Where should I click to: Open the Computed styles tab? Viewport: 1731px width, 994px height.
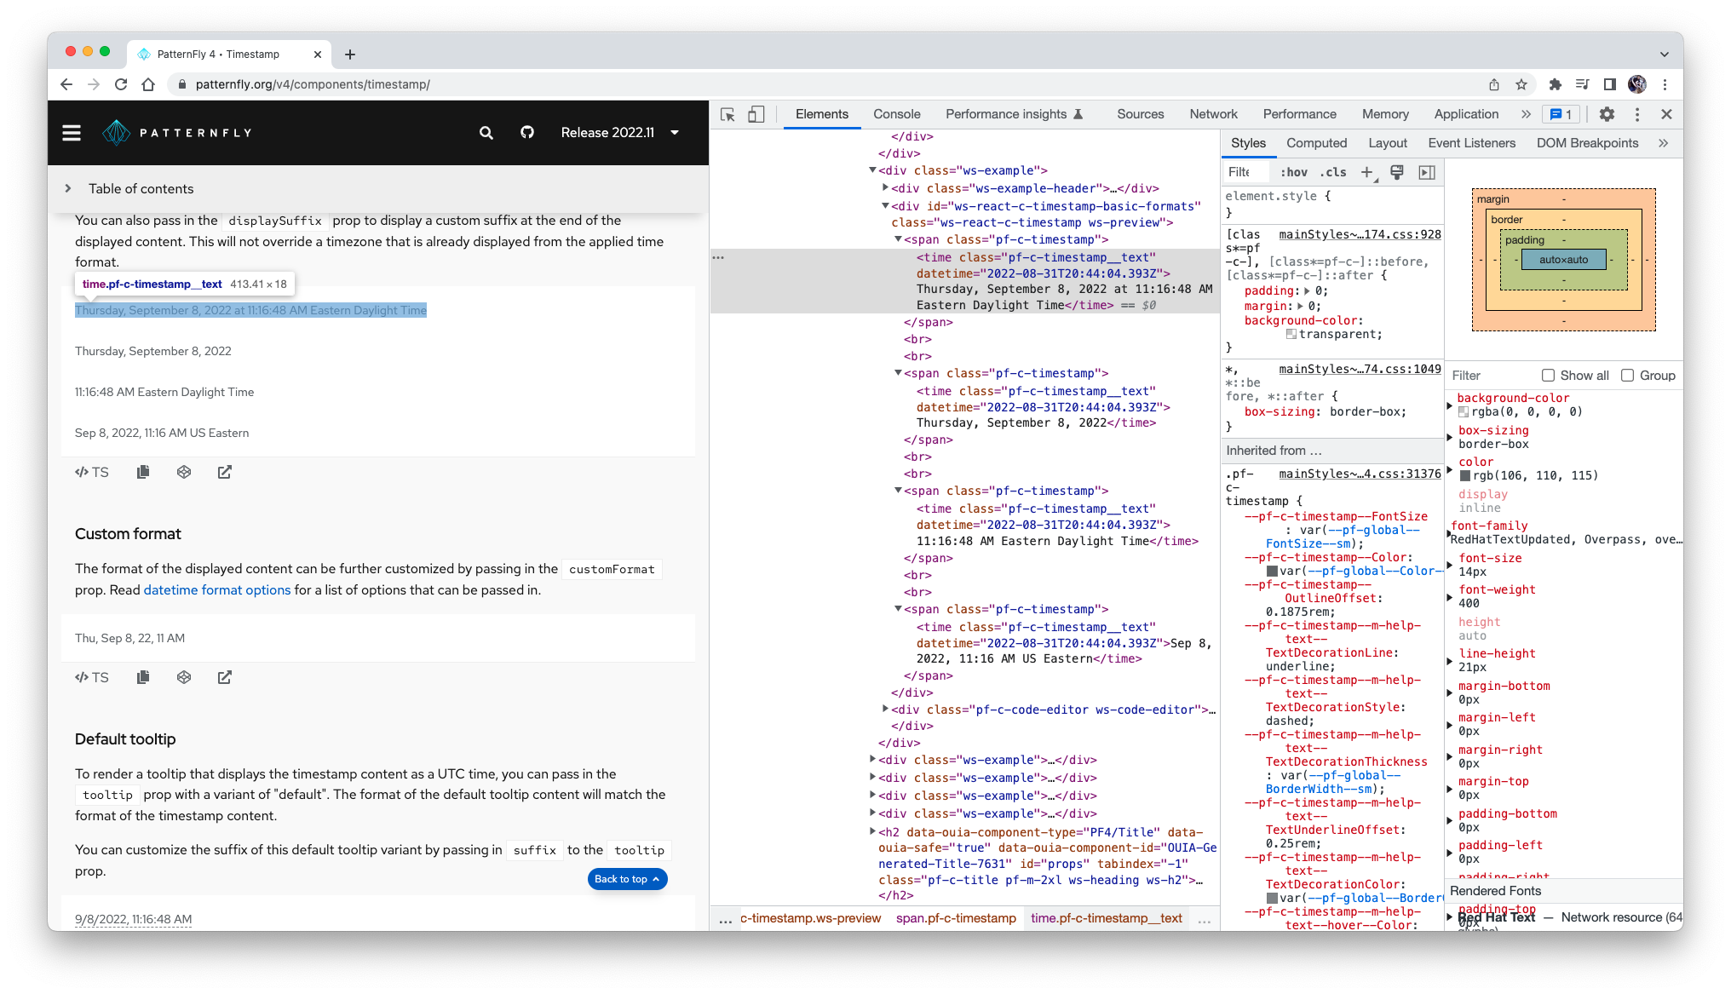[1316, 143]
